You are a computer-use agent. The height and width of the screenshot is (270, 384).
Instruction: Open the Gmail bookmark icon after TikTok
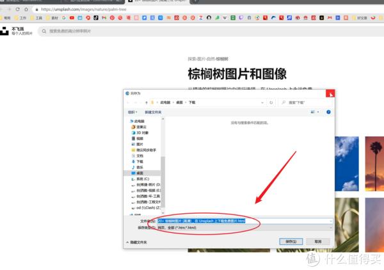[104, 18]
